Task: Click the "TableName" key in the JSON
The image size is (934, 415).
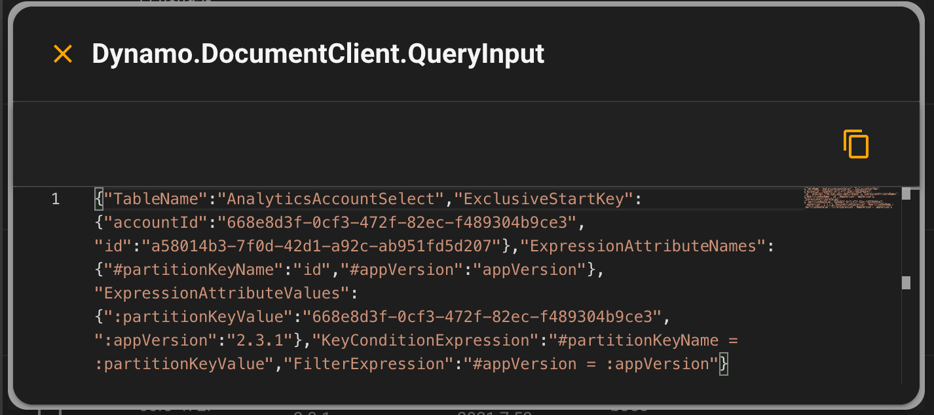Action: (x=156, y=199)
